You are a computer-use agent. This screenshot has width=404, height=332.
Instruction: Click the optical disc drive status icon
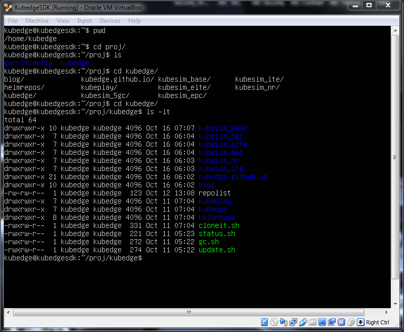coord(274,322)
